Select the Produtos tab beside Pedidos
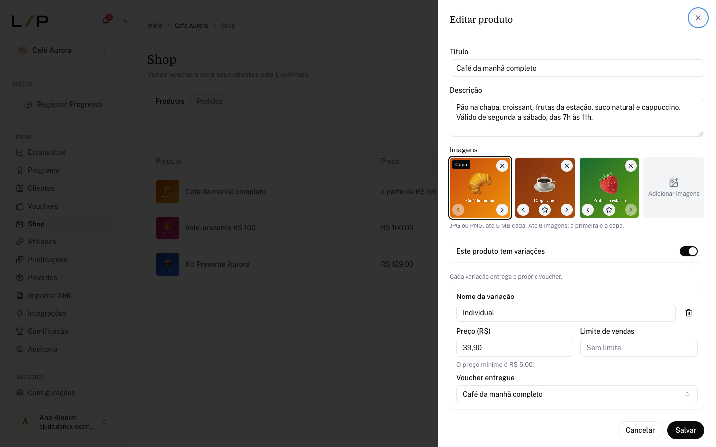The height and width of the screenshot is (447, 716). point(170,101)
